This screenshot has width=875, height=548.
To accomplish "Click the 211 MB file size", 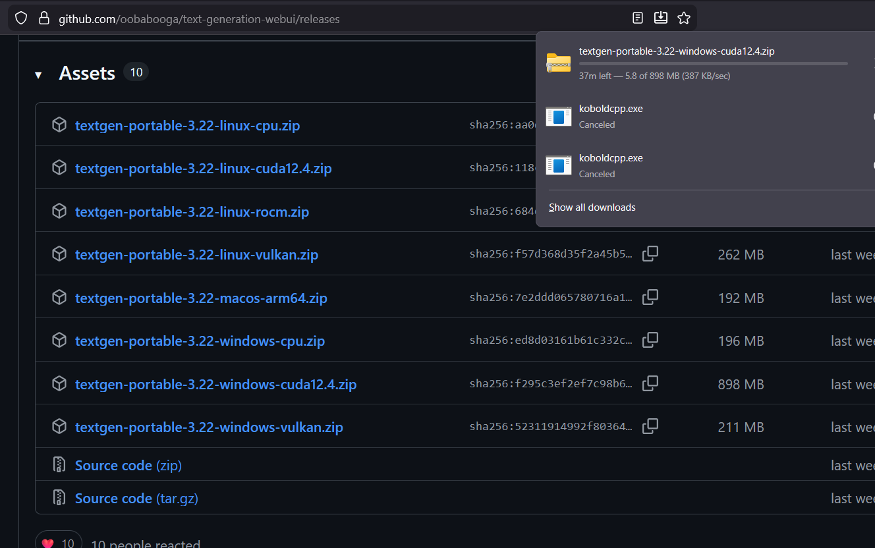I will tap(741, 427).
